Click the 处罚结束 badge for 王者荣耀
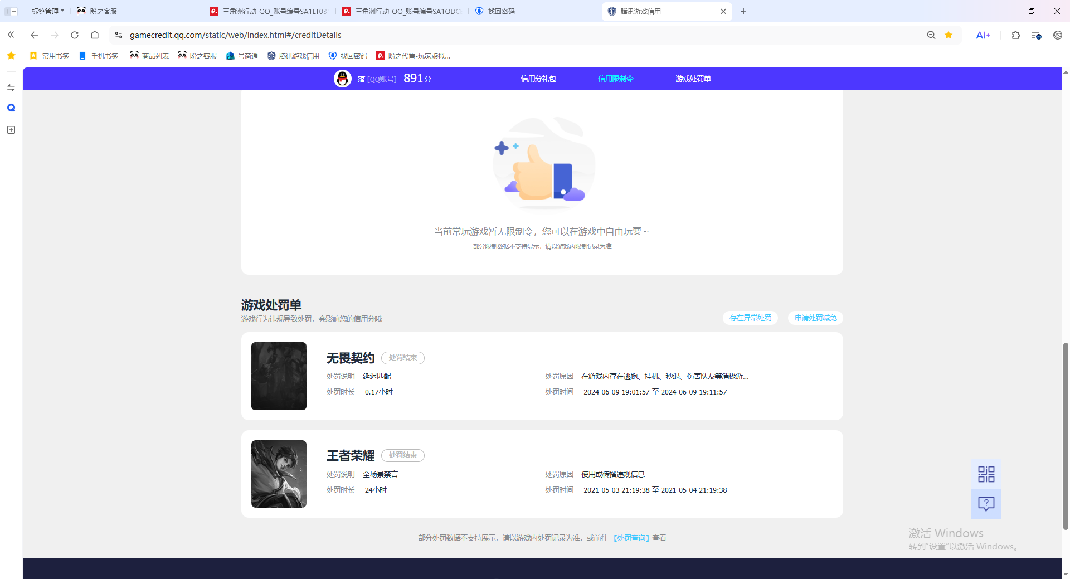 403,455
